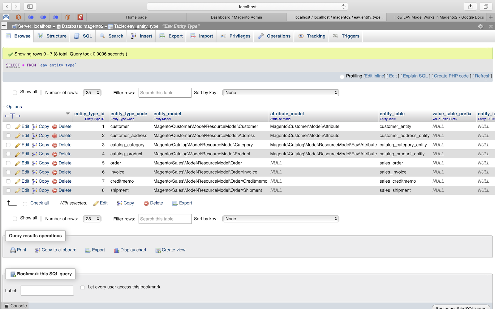495x309 pixels.
Task: Click the Export icon in query results
Action: coord(88,250)
